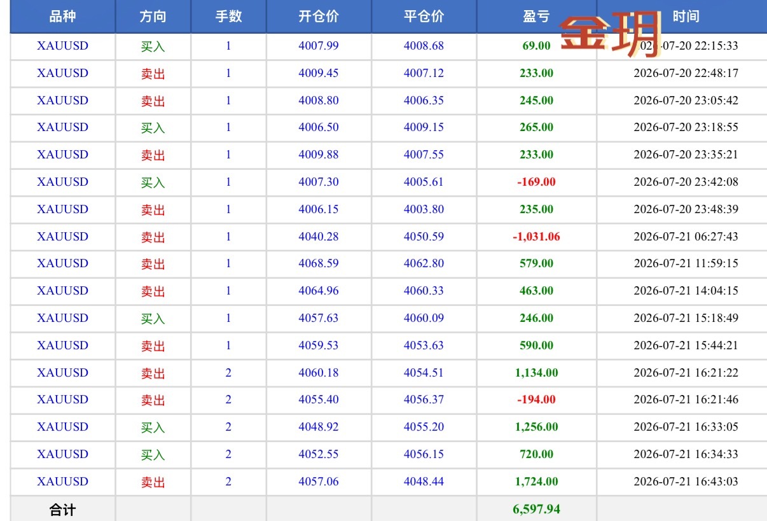The image size is (767, 521).
Task: Select open price 4006.50
Action: click(319, 127)
